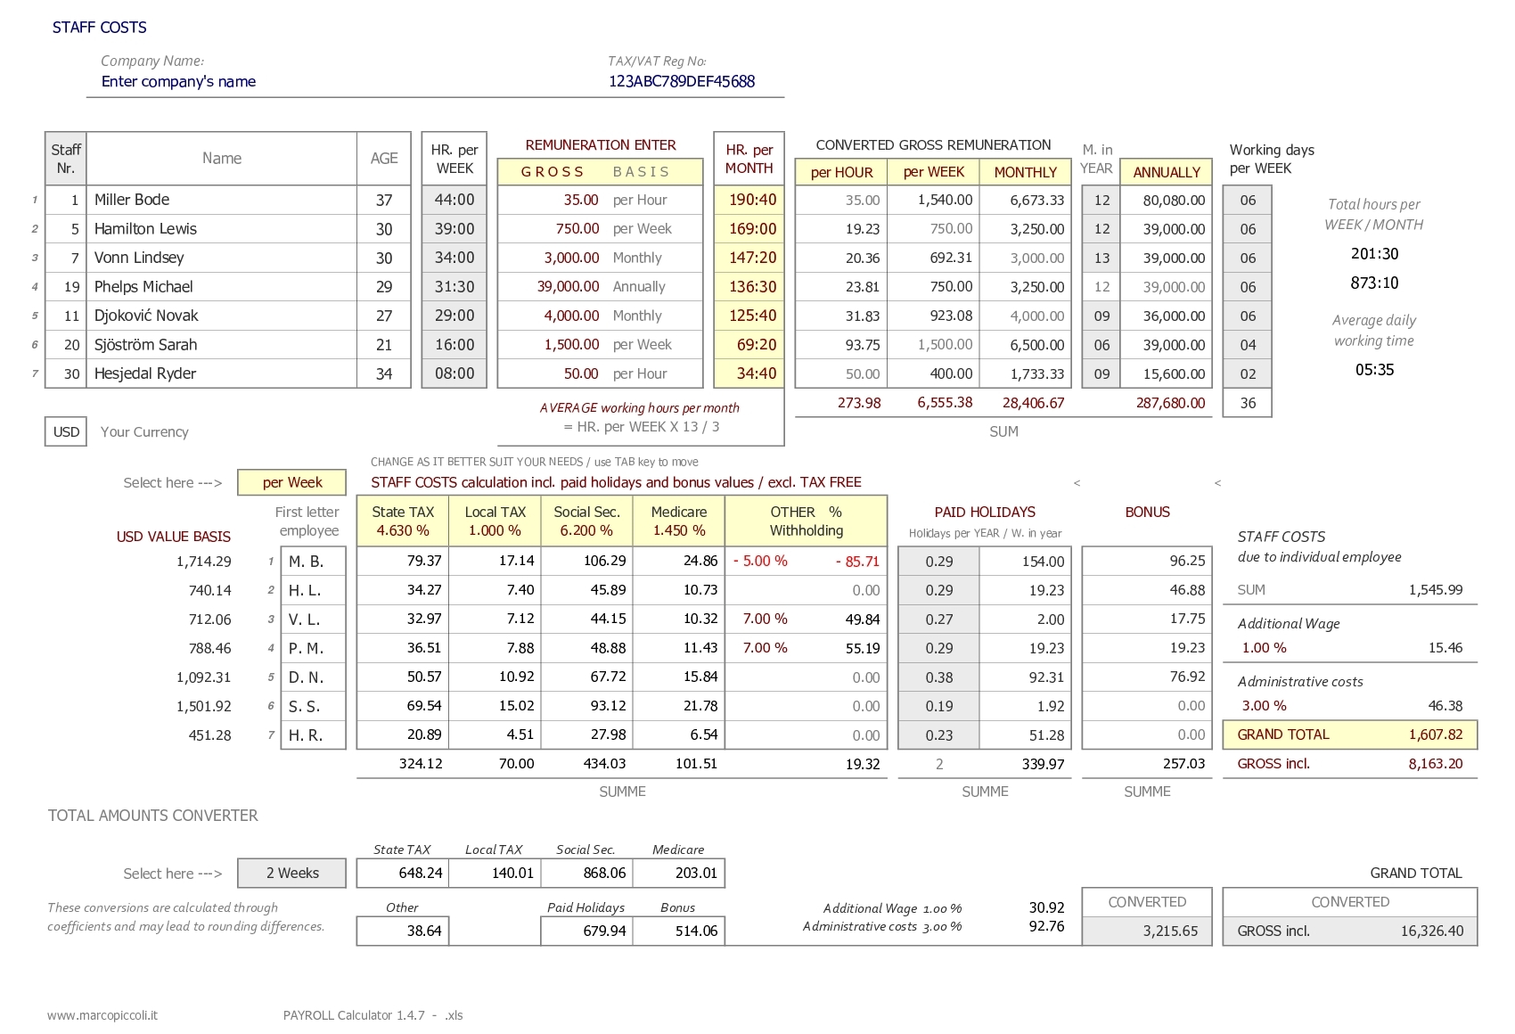This screenshot has height=1034, width=1515.
Task: Select converted Paid Holidays 679.94
Action: point(586,931)
